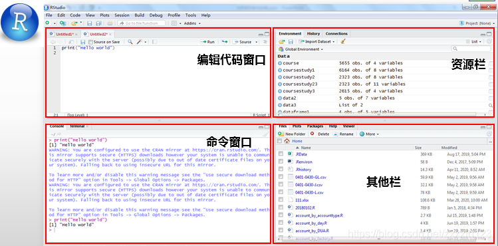Check the box for .RData file
This screenshot has height=246, width=498.
(x=281, y=154)
